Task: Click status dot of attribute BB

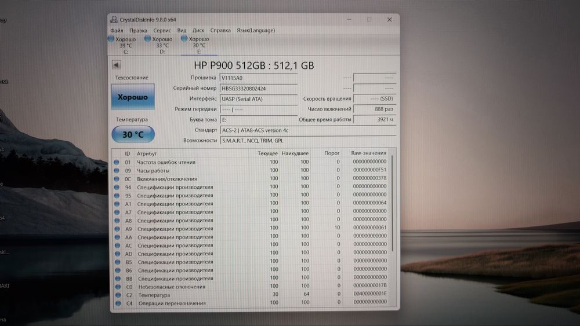Action: (x=118, y=279)
